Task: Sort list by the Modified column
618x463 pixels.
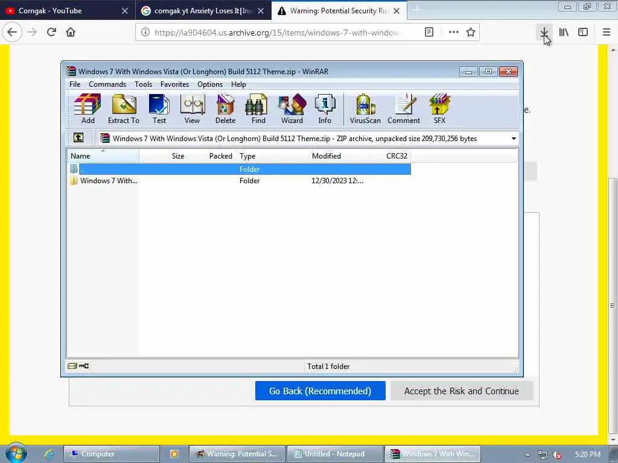Action: (x=339, y=156)
